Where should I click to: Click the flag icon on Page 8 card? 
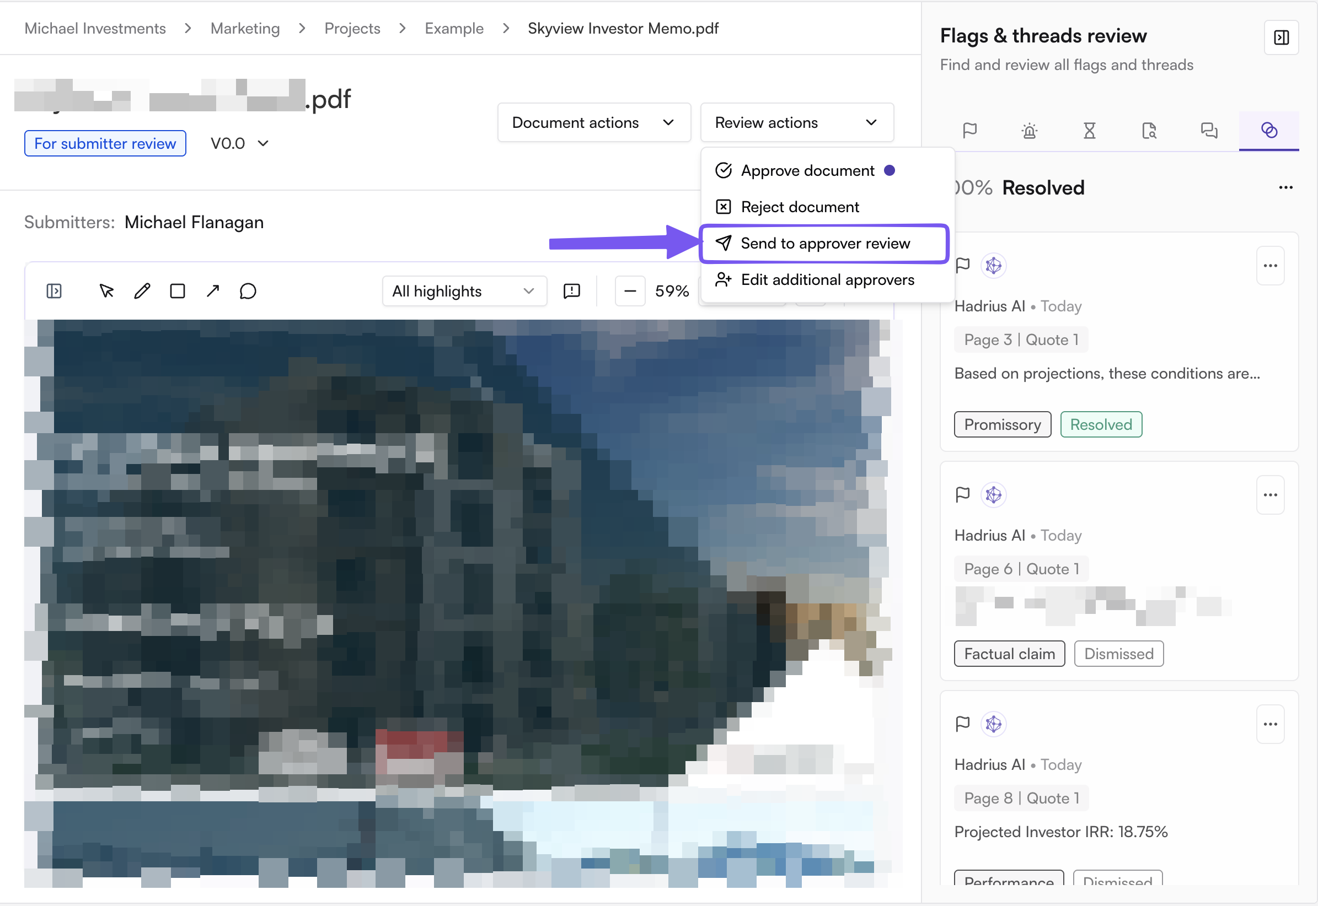tap(962, 724)
